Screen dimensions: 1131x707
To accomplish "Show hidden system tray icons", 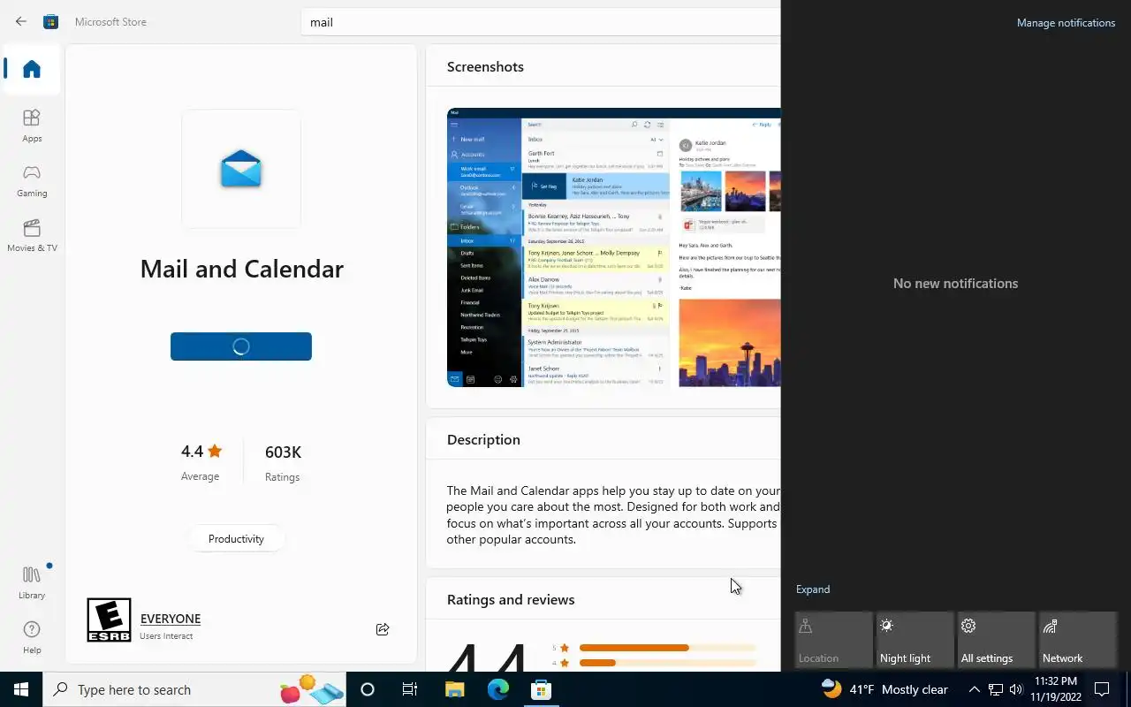I will 975,689.
